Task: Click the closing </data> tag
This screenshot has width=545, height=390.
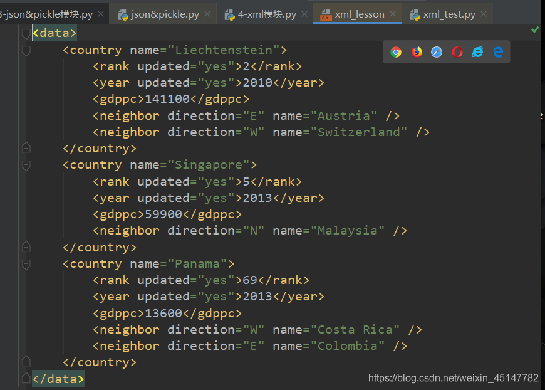Action: click(58, 379)
